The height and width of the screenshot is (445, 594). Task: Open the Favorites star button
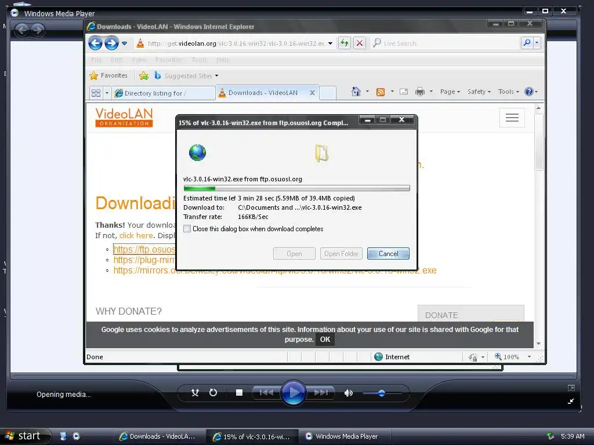[108, 75]
